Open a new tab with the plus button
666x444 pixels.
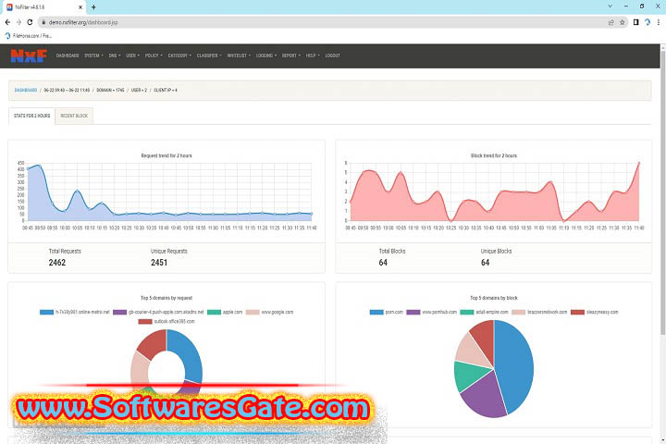93,7
